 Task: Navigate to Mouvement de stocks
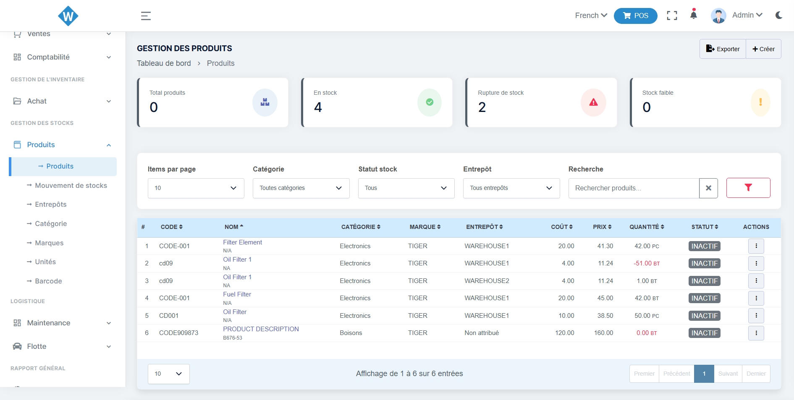[x=71, y=185]
